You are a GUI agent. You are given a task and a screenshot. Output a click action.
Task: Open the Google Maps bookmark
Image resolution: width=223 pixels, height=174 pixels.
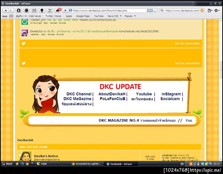click(x=83, y=16)
